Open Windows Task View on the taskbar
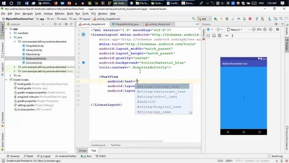Screen dimensions: 289x163 tap(19, 3)
